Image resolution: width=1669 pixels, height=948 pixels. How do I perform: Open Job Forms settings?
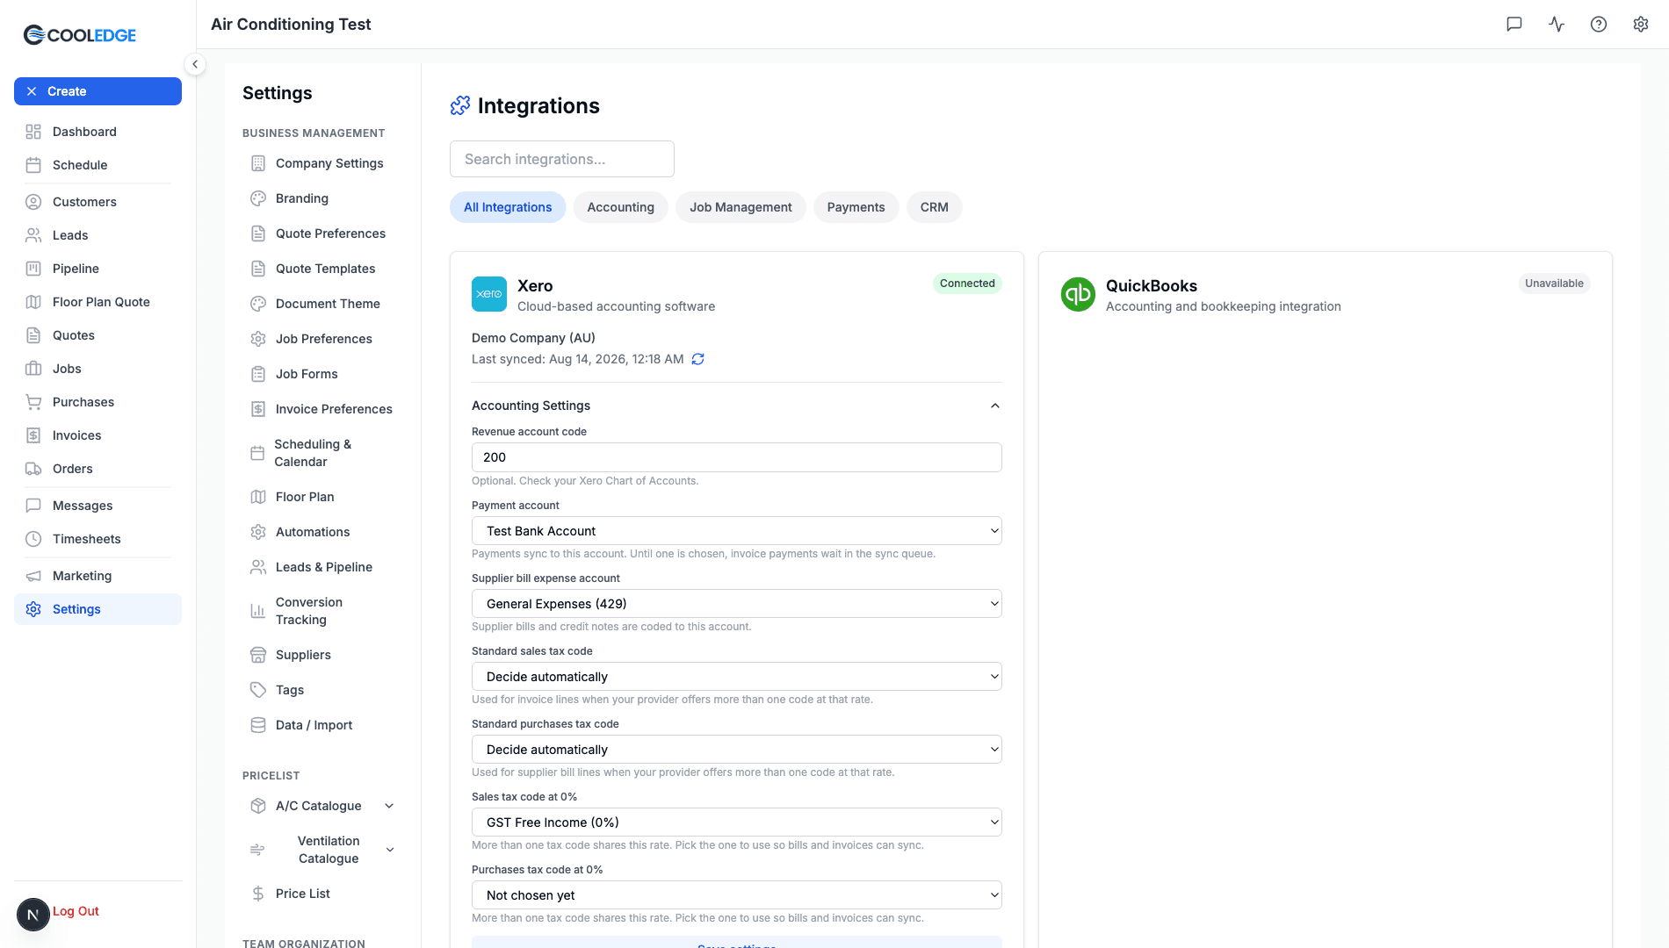click(322, 374)
